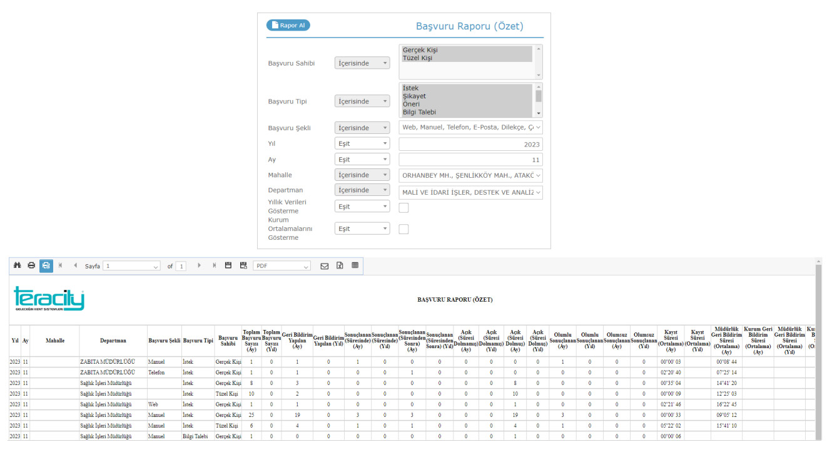This screenshot has width=832, height=452.
Task: Open Yıl operator Eşit dropdown
Action: point(362,143)
